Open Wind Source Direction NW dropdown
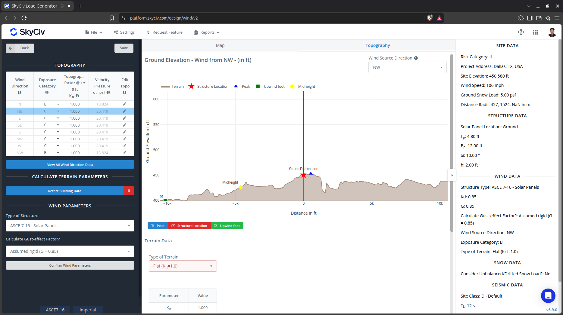Screen dimensions: 563x315 click(x=407, y=67)
